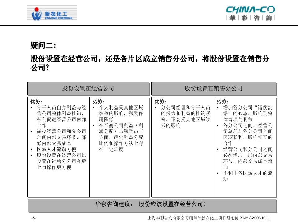Click the CHINA-CO 華彩咨詢 logo
Image resolution: width=298 pixels, height=224 pixels.
pyautogui.click(x=250, y=13)
